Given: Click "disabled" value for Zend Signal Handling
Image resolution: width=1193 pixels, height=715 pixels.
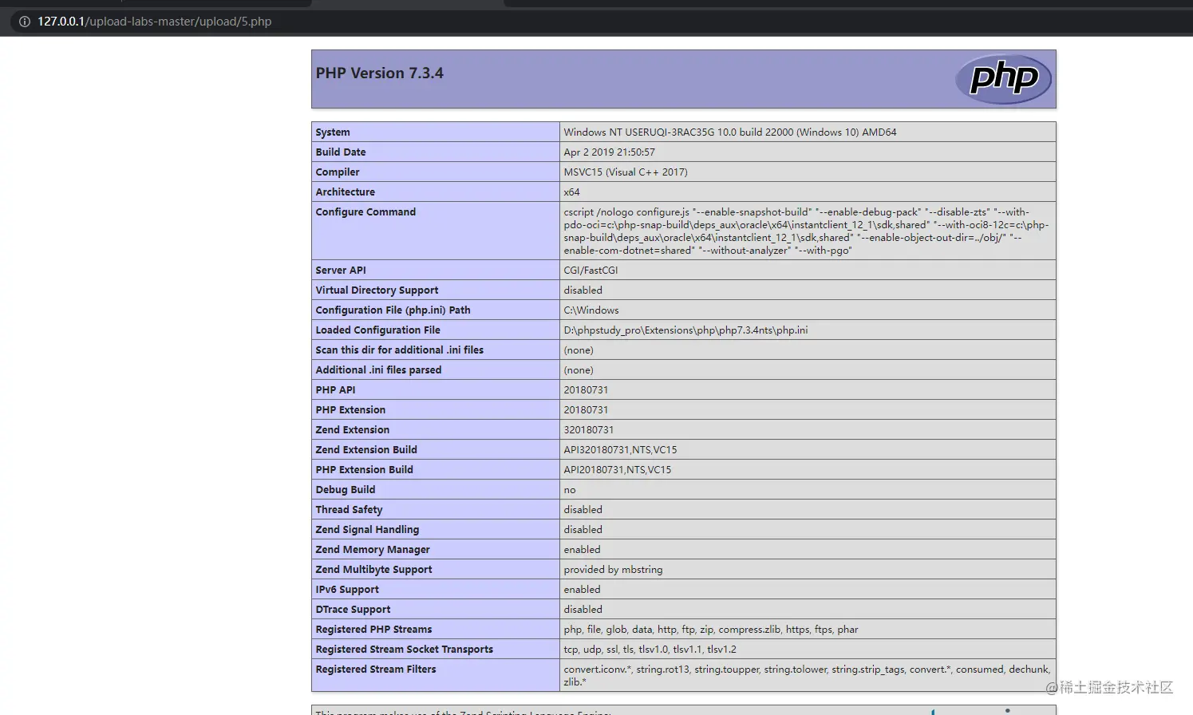Looking at the screenshot, I should click(x=583, y=530).
